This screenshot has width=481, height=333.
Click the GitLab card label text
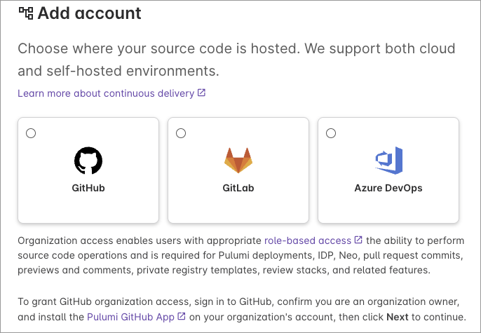[238, 188]
